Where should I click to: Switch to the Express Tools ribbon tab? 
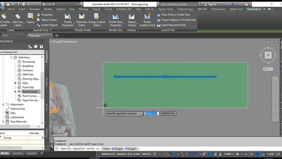(166, 9)
